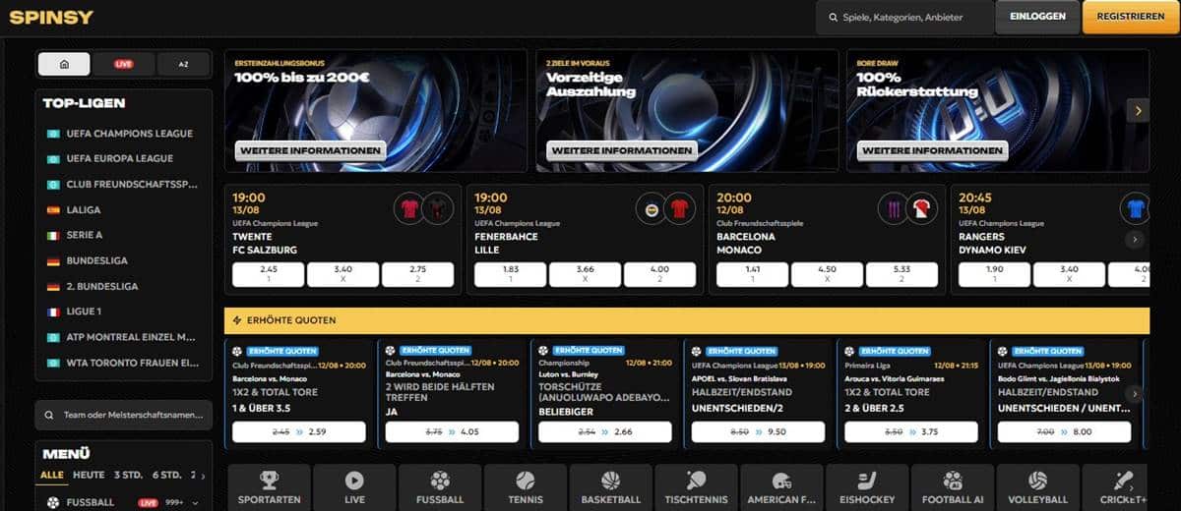
Task: Select boosted odds 9.50 APOEL vs Slovan Bratislava
Action: 759,431
